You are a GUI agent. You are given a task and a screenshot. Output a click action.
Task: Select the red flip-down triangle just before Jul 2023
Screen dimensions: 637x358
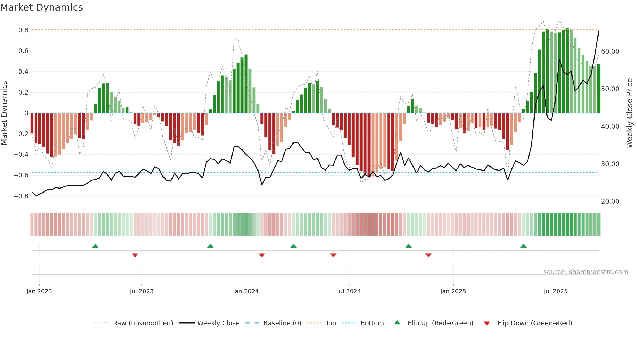[135, 255]
